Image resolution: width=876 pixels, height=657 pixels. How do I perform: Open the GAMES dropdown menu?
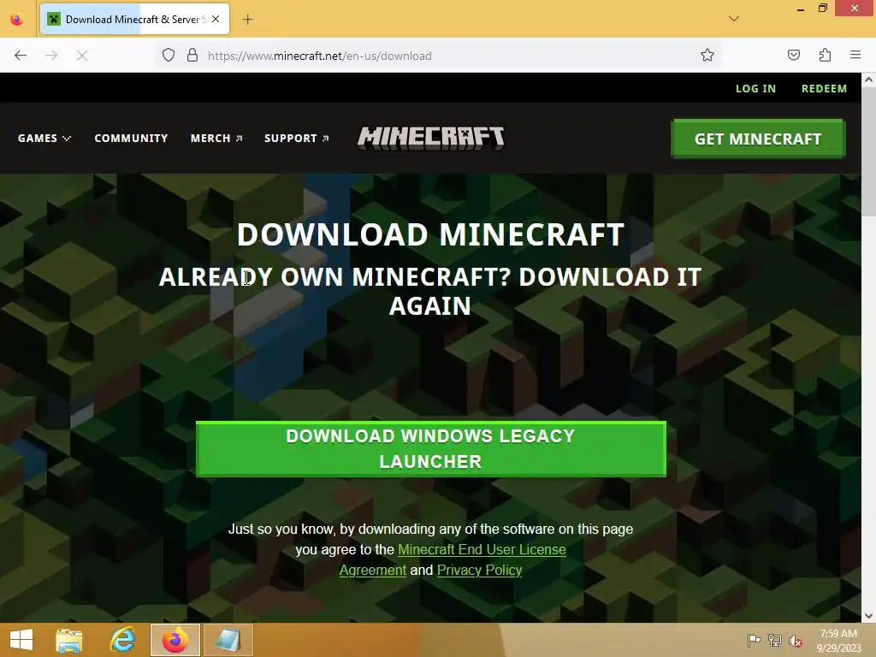(44, 138)
